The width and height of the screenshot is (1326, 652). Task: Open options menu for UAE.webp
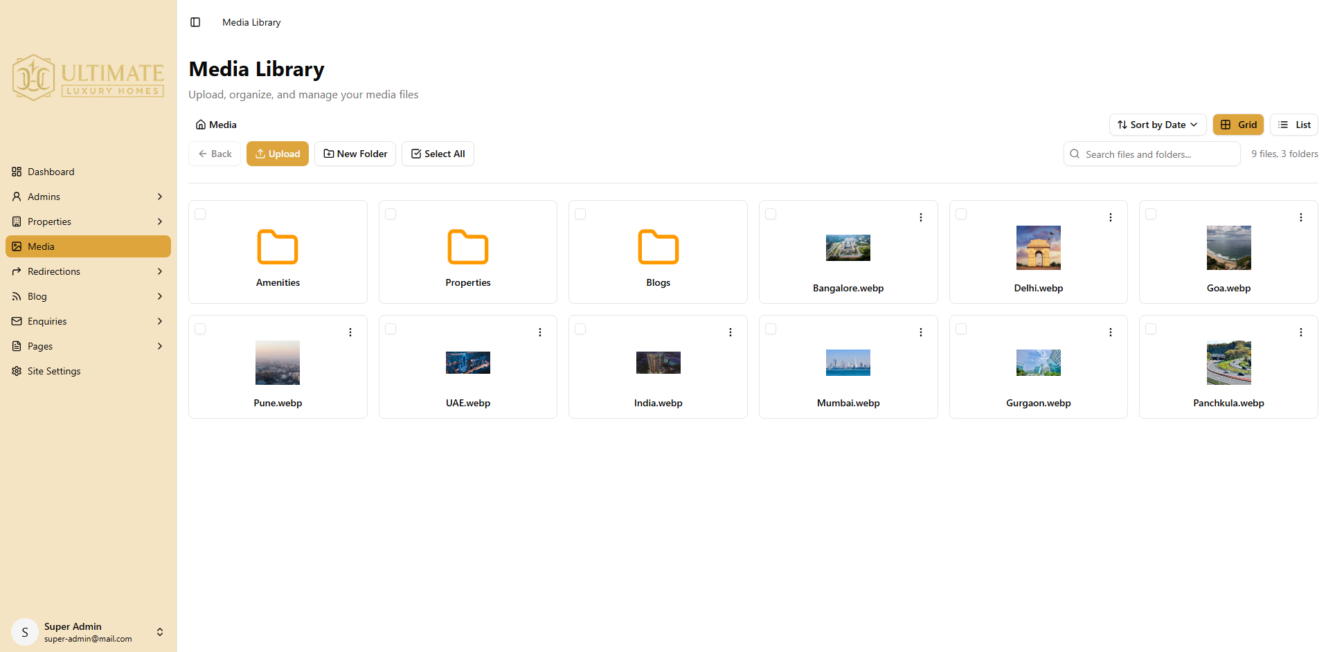pyautogui.click(x=540, y=332)
